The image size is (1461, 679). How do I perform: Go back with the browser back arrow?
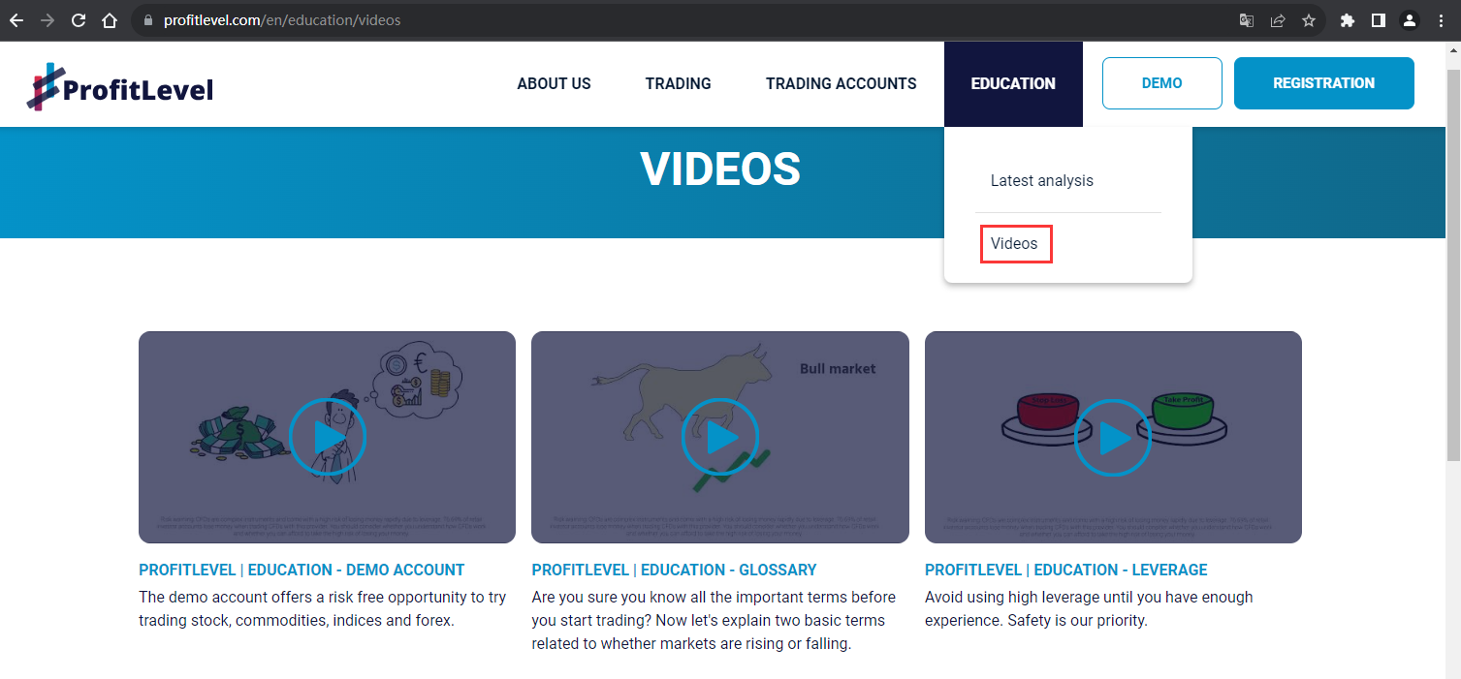click(x=16, y=20)
